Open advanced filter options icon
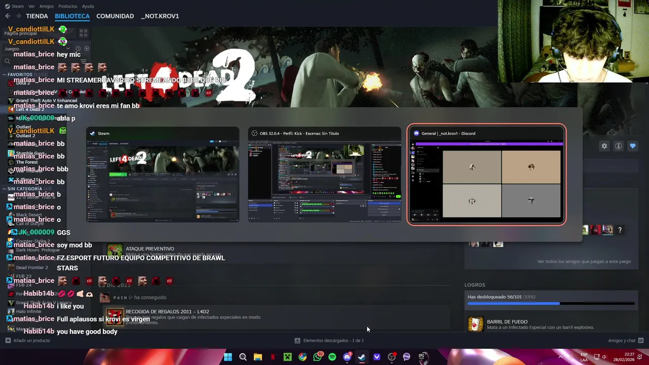649x365 pixels. pos(84,61)
